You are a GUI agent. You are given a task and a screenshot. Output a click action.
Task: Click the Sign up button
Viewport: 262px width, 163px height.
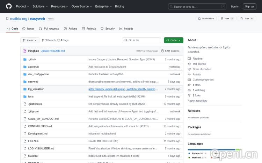[249, 6]
